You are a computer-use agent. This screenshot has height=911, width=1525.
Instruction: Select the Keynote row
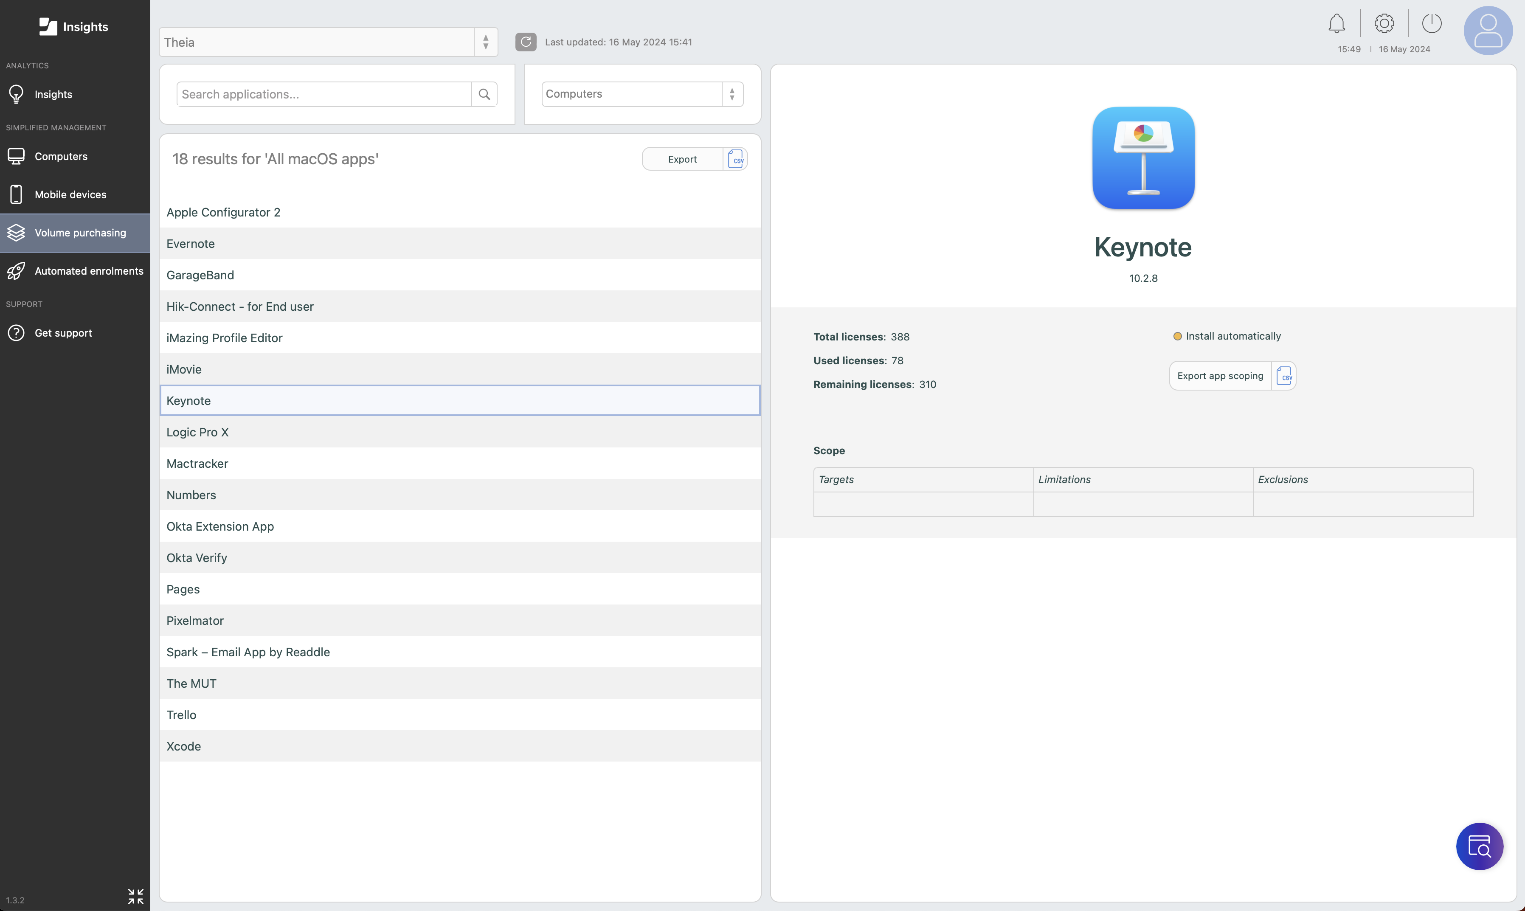click(460, 400)
